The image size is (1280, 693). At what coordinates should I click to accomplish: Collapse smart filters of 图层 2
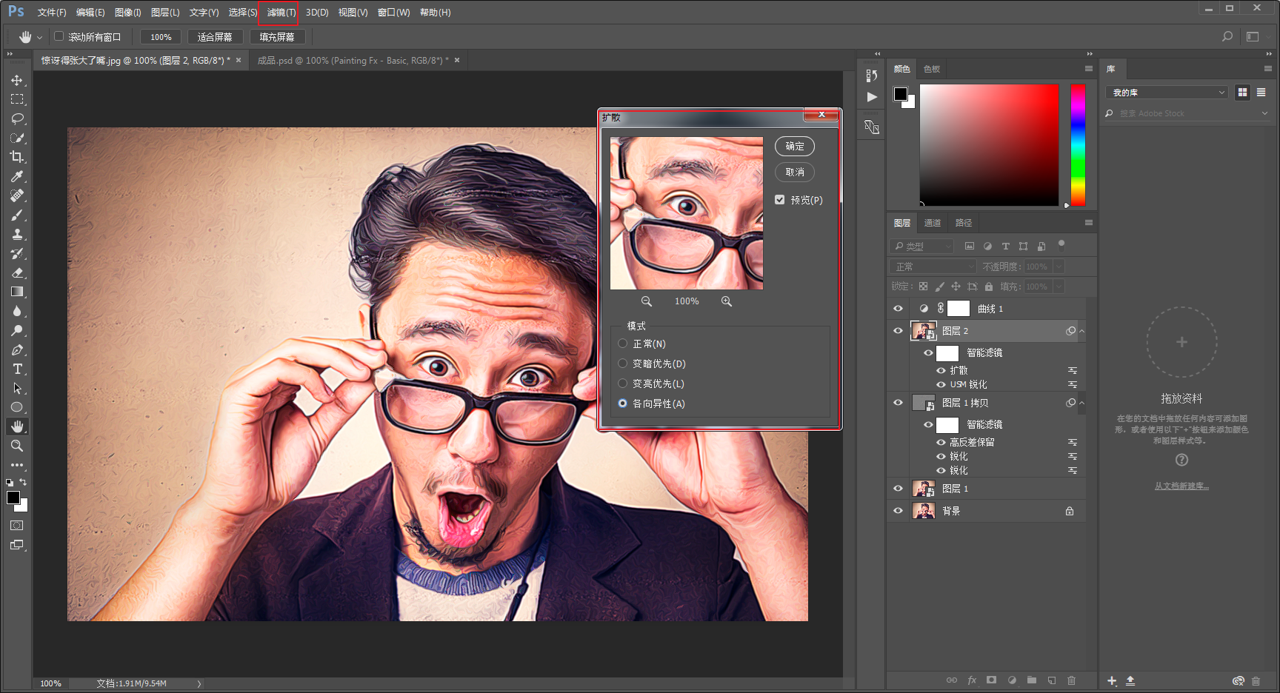1081,331
